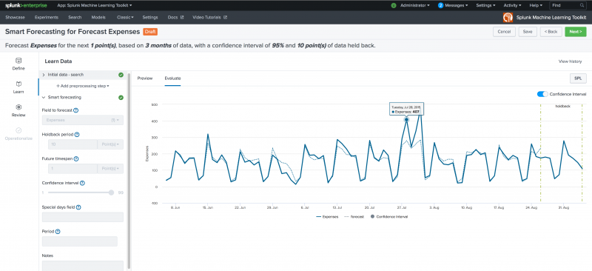Click the Splunk Machine Learning Toolkit logo

pyautogui.click(x=508, y=18)
